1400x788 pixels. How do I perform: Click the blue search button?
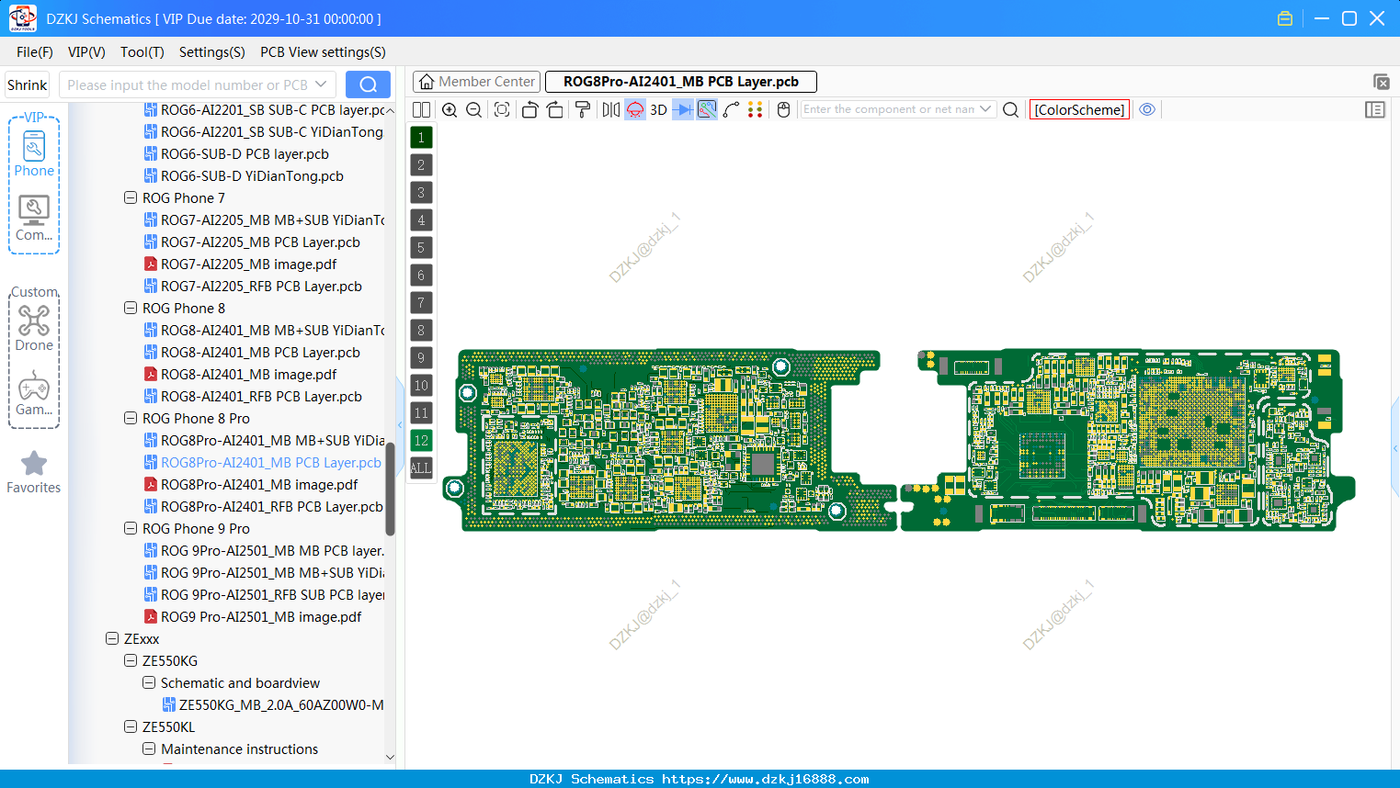(368, 84)
